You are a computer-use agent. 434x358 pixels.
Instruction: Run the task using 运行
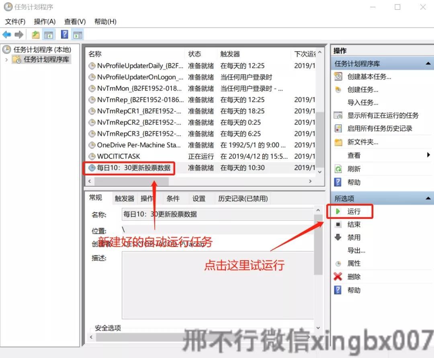(354, 211)
